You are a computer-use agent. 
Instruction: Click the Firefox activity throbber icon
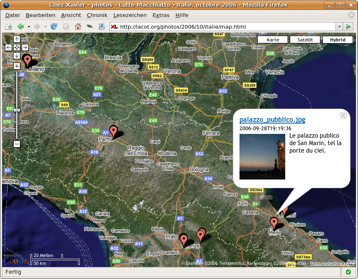coord(351,15)
